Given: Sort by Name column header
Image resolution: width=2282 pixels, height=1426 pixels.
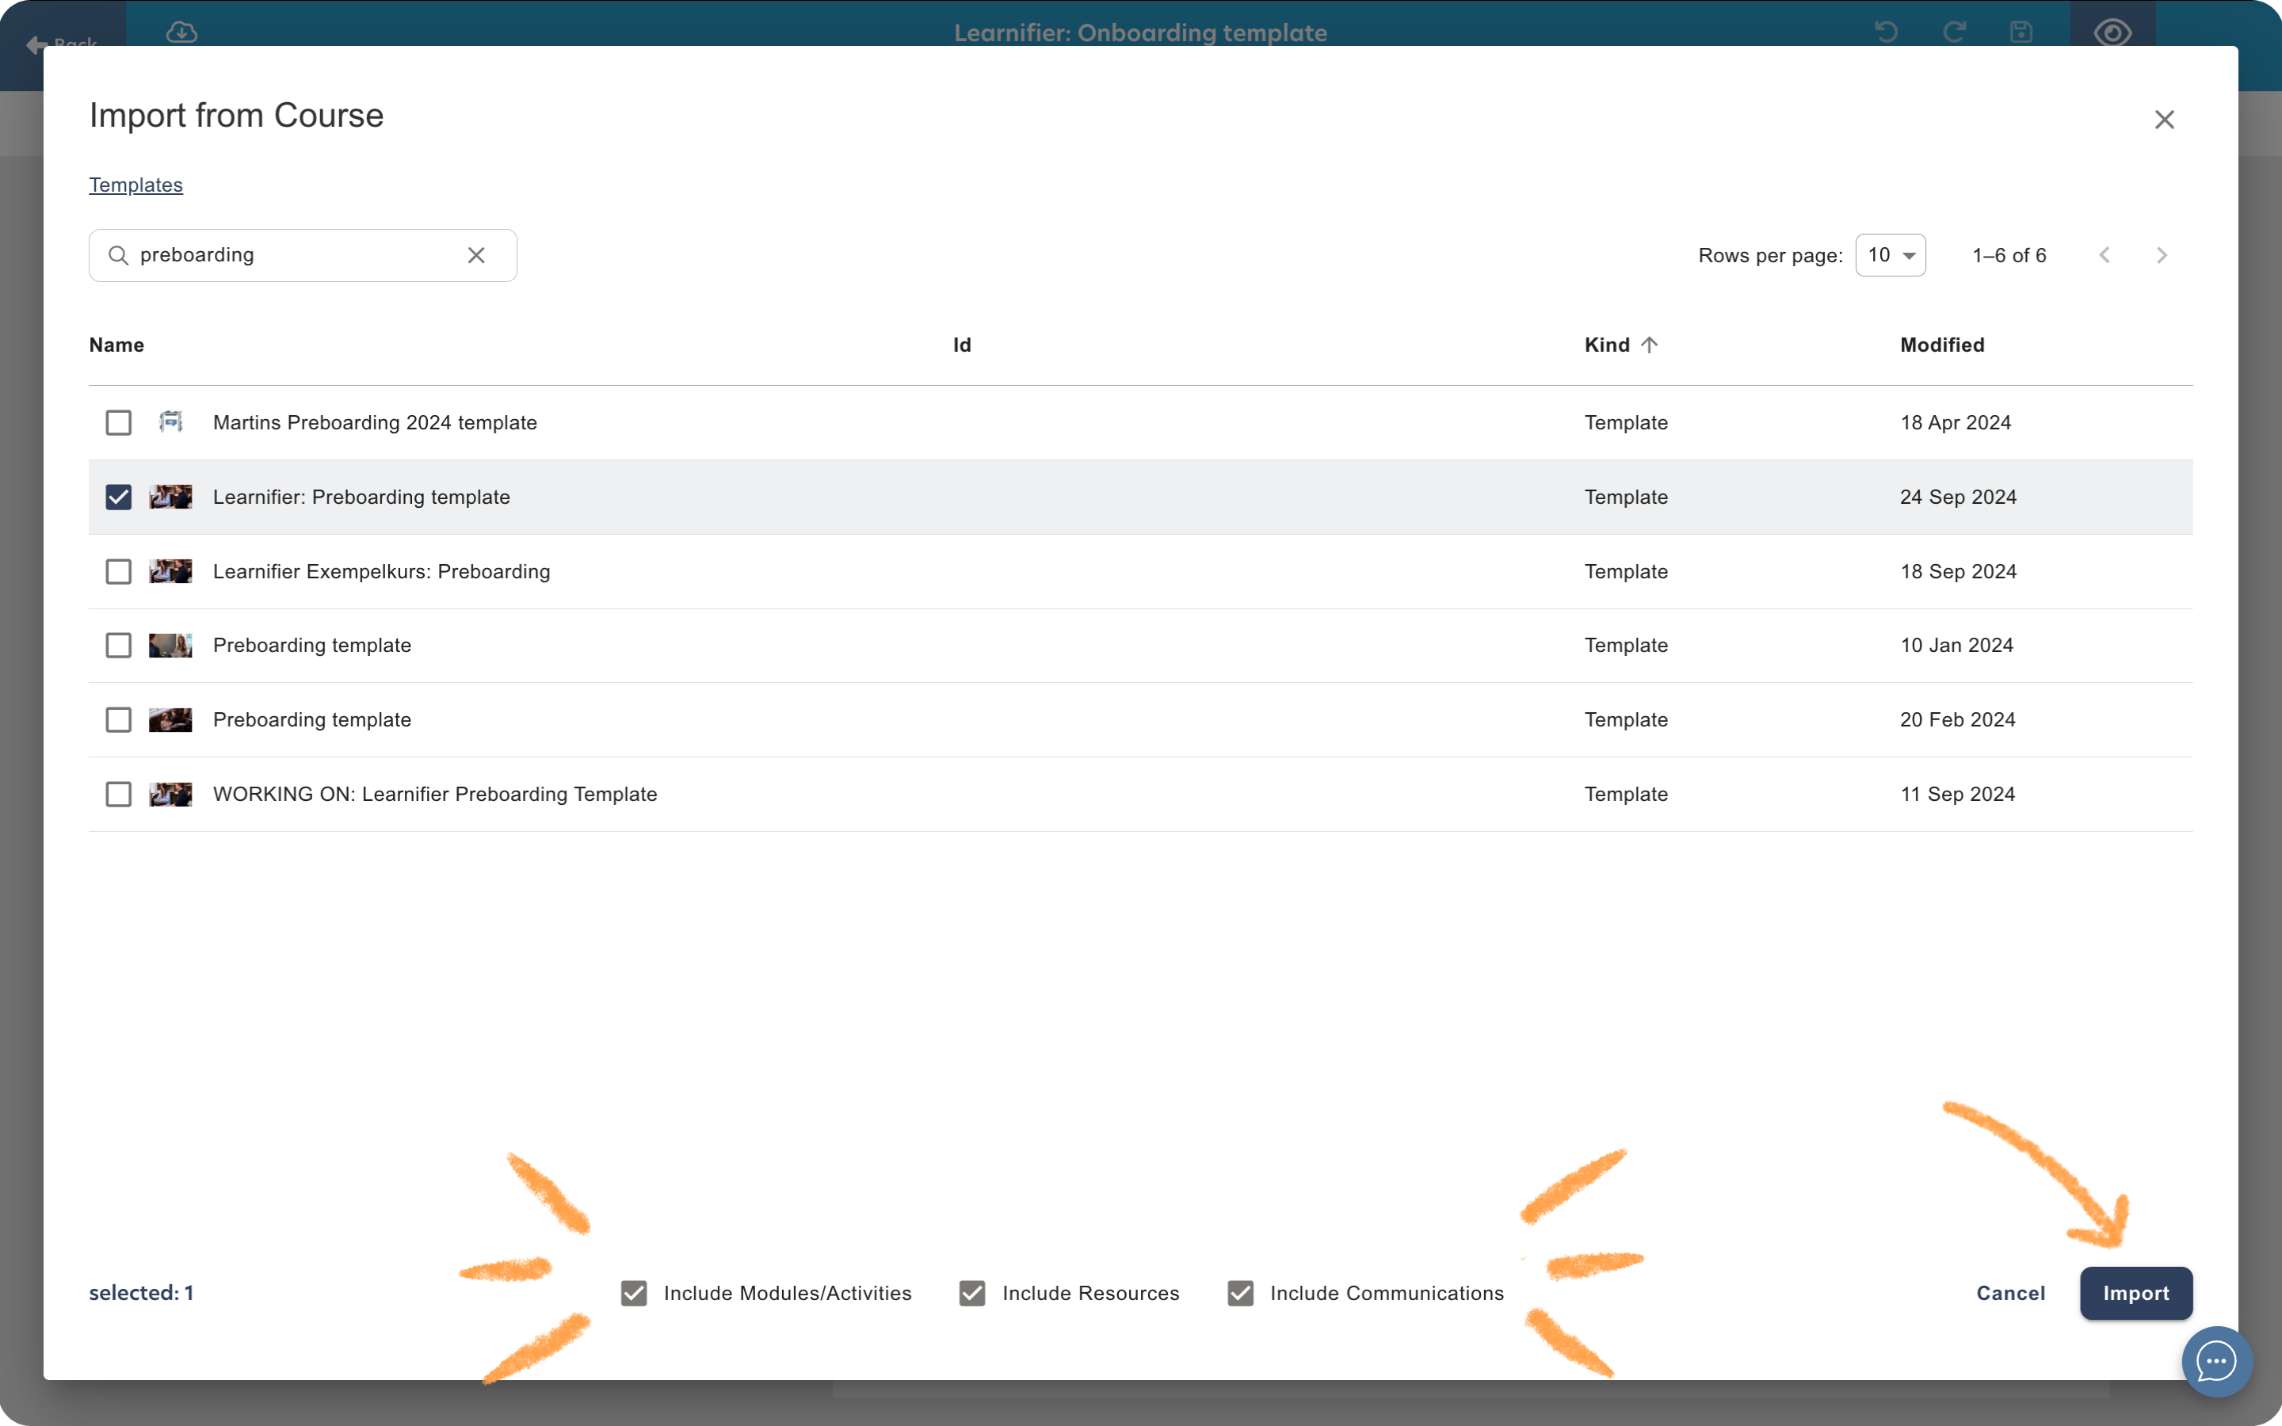Looking at the screenshot, I should (x=117, y=345).
